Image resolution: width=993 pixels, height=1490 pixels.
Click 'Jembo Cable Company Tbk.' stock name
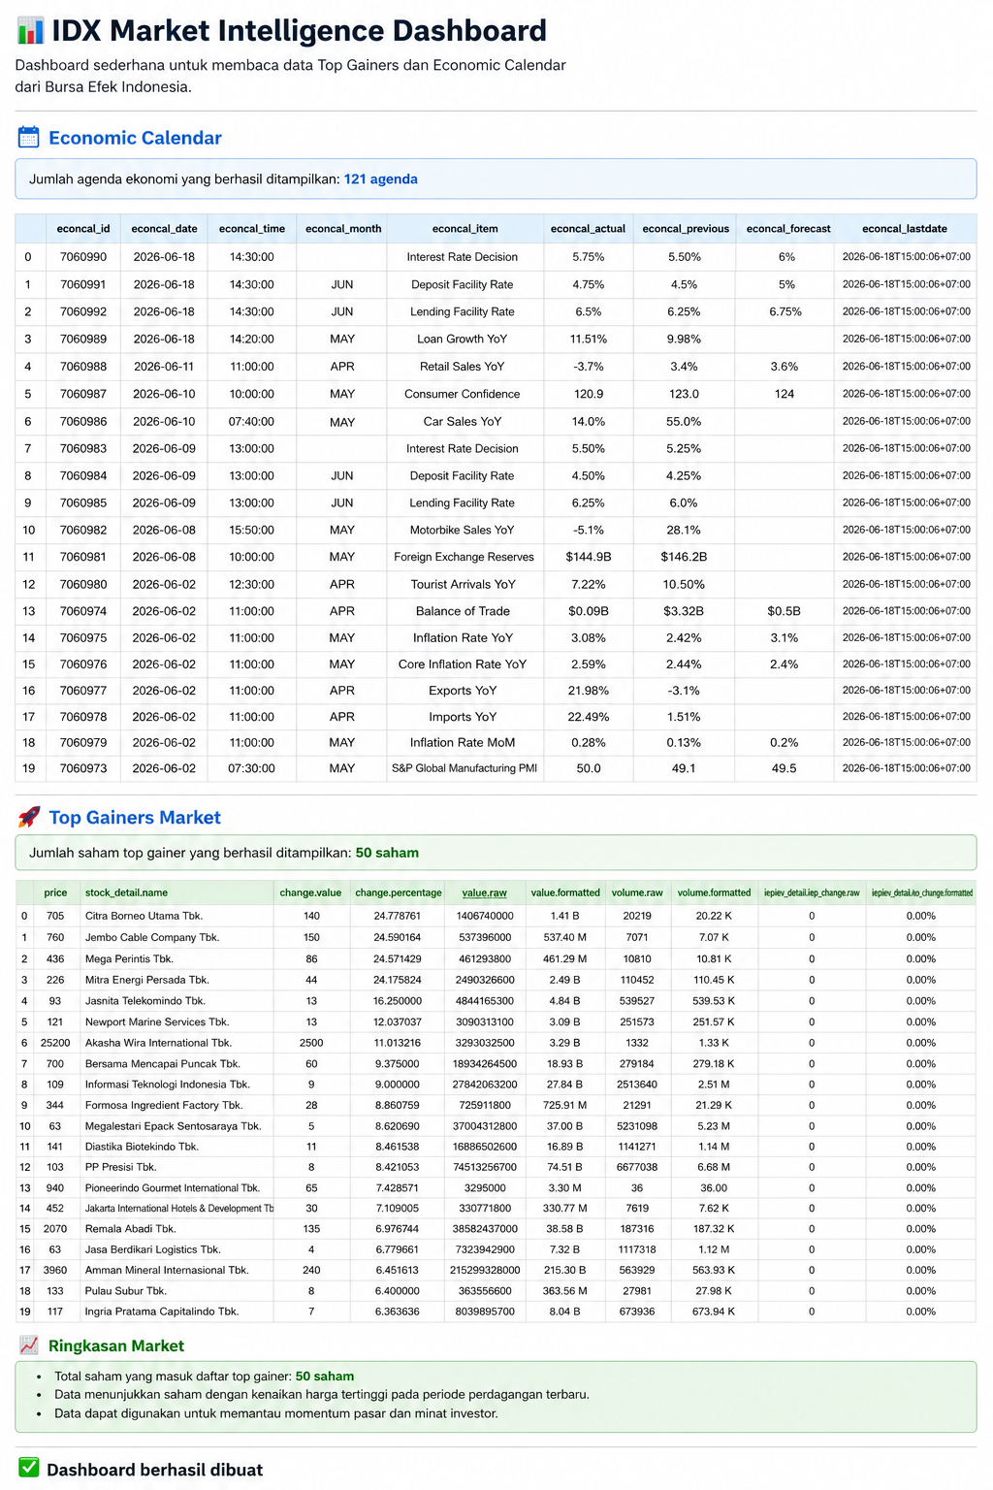pos(152,937)
